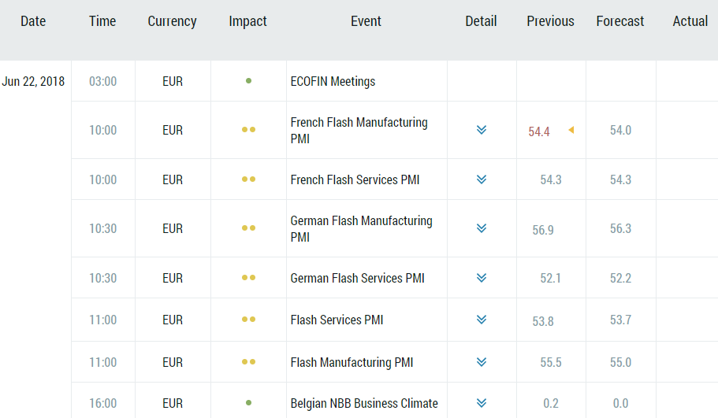The width and height of the screenshot is (718, 418).
Task: Open German Flash Services PMI detail chevron
Action: [x=481, y=278]
